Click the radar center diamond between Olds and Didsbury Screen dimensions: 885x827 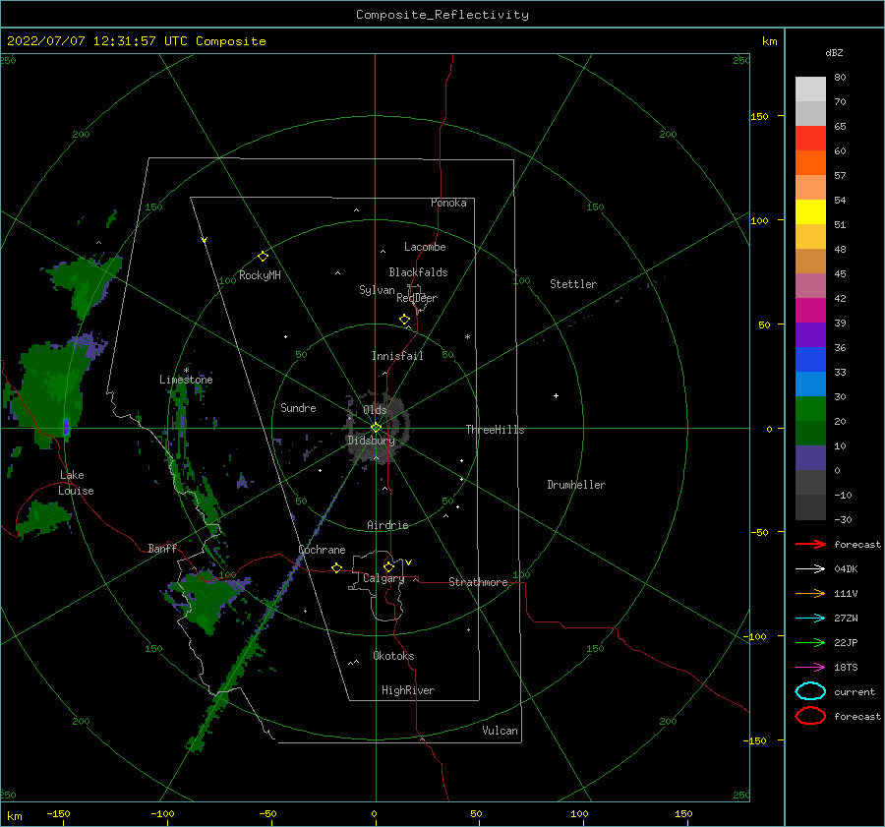(376, 428)
